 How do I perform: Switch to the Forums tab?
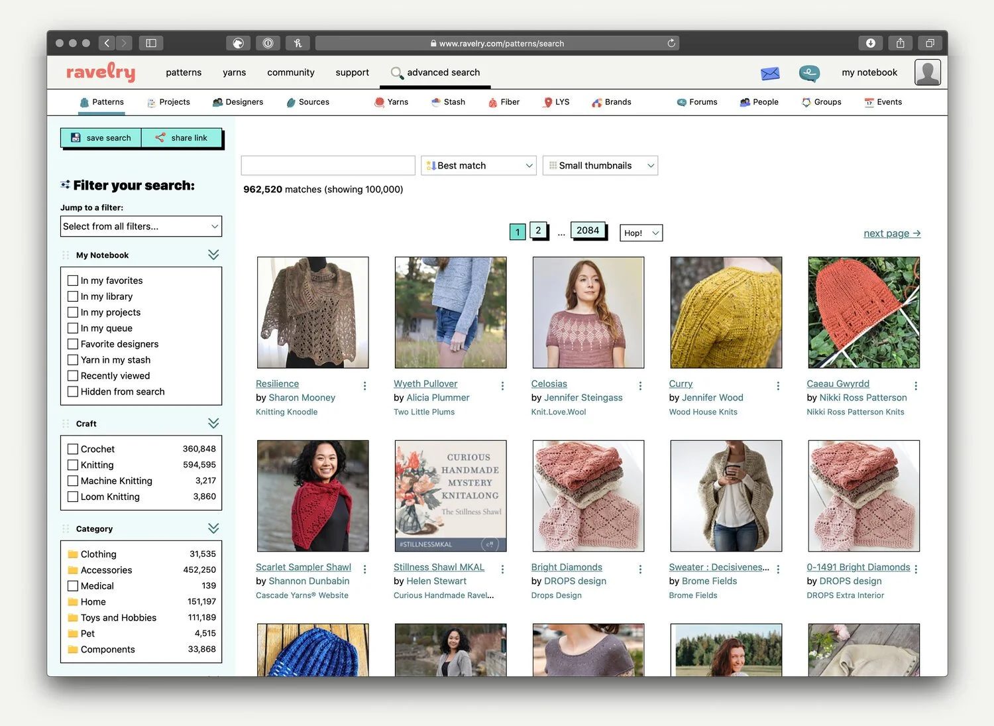tap(697, 102)
